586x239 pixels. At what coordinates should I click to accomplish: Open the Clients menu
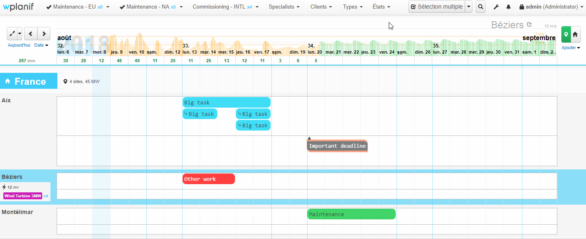(x=321, y=7)
